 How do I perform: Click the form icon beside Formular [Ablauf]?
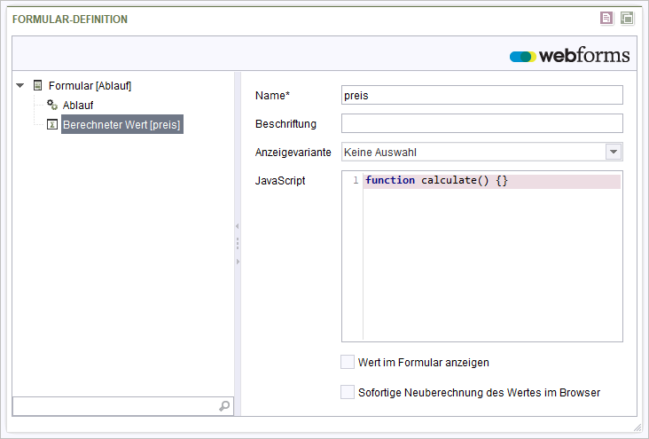pos(37,85)
